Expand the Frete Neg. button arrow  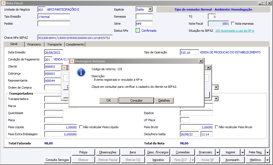pyautogui.click(x=267, y=152)
